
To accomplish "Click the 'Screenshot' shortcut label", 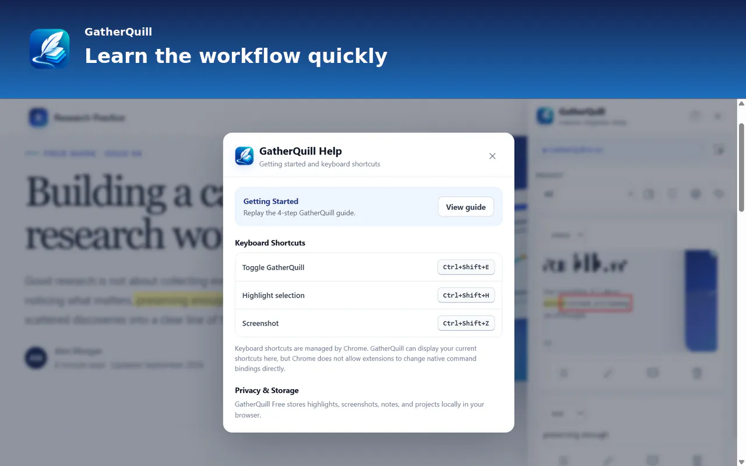I will tap(261, 323).
